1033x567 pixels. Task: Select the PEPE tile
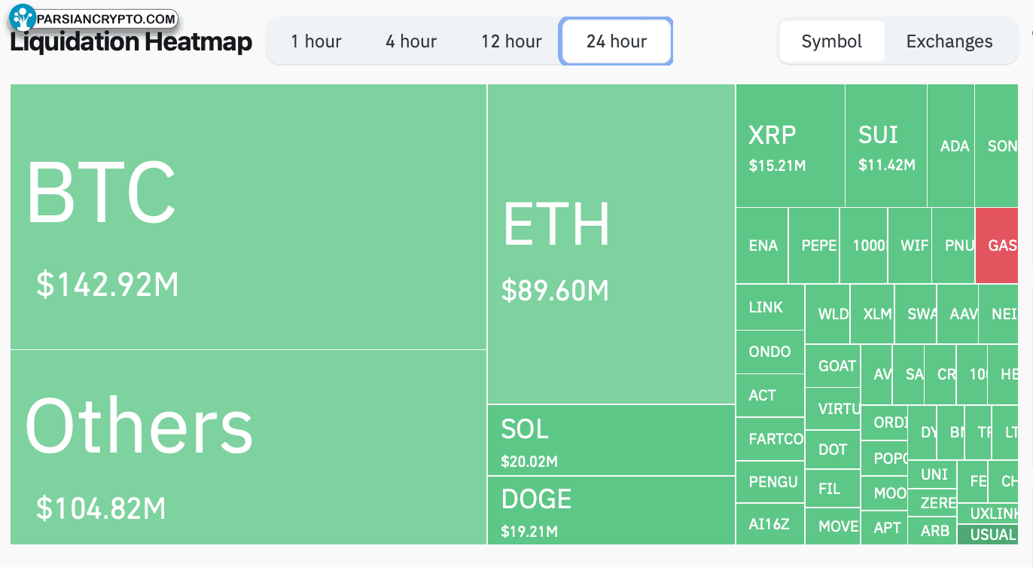[x=814, y=245]
